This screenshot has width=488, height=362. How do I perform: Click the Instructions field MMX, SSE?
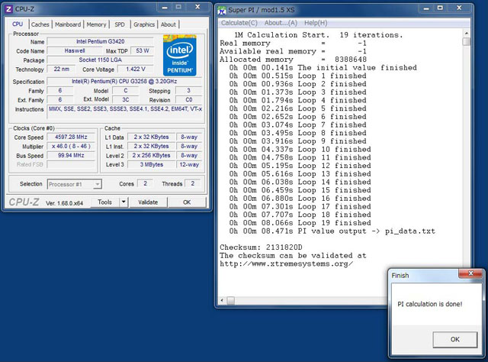point(125,111)
